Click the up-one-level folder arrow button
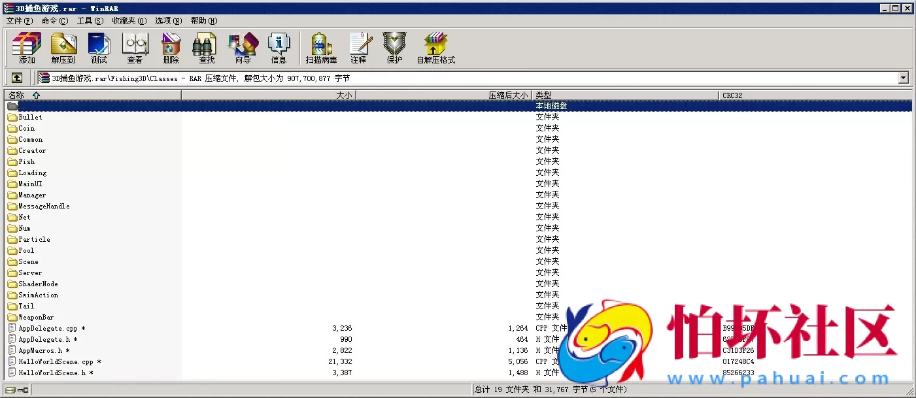 point(16,78)
